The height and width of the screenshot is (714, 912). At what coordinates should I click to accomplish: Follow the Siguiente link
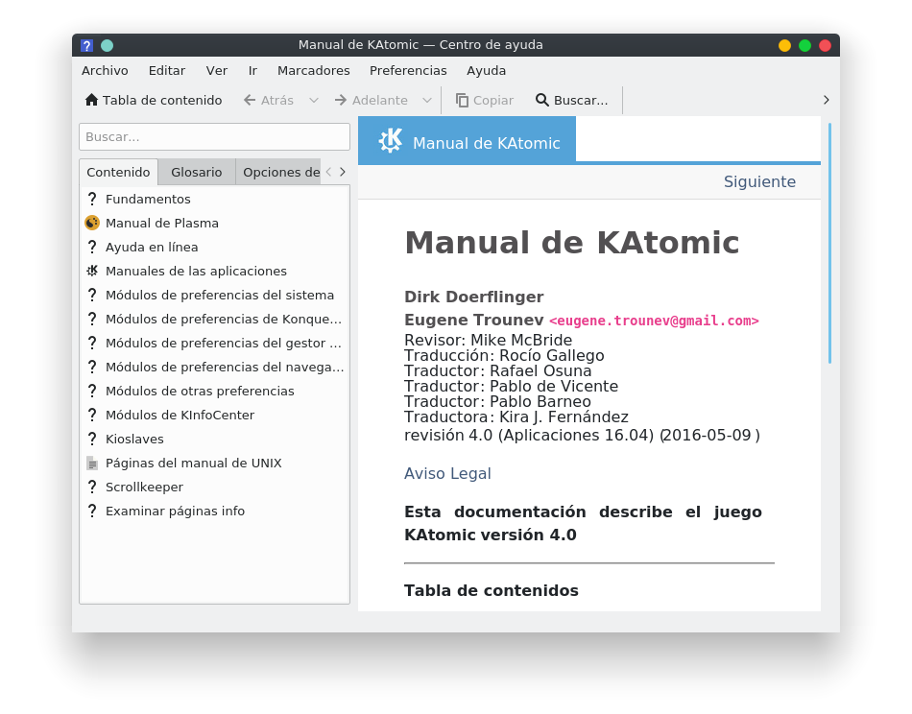(x=759, y=182)
